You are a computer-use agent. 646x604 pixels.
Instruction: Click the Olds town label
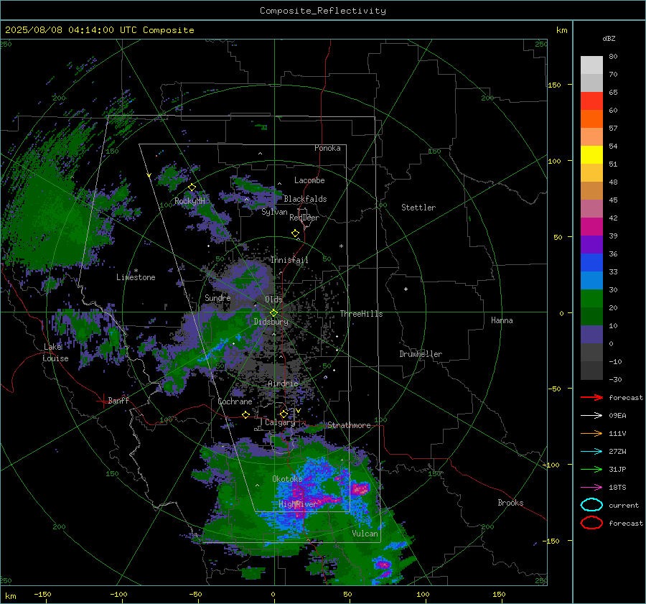(273, 299)
